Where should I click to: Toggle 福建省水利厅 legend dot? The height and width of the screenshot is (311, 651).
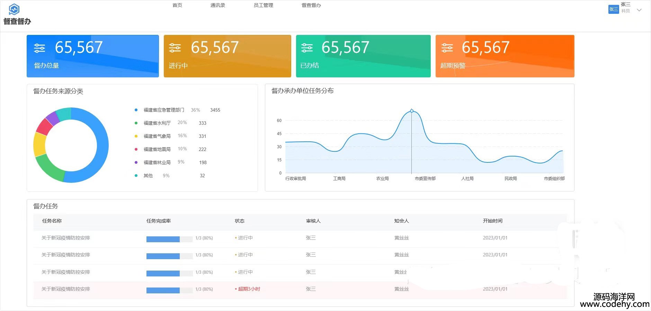coord(136,123)
